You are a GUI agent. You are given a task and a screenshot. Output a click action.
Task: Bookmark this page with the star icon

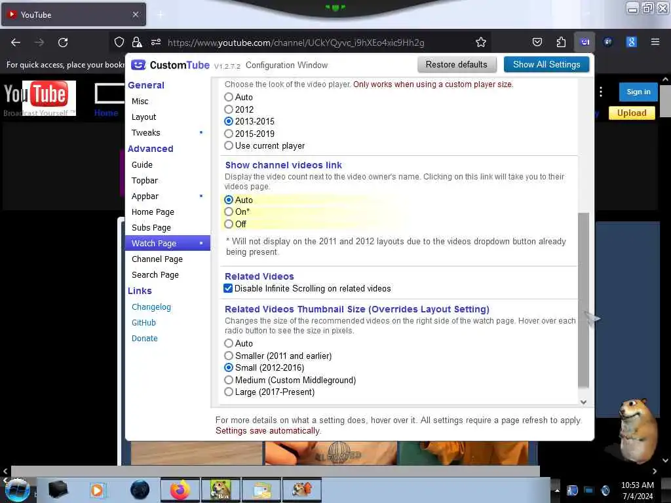point(480,42)
